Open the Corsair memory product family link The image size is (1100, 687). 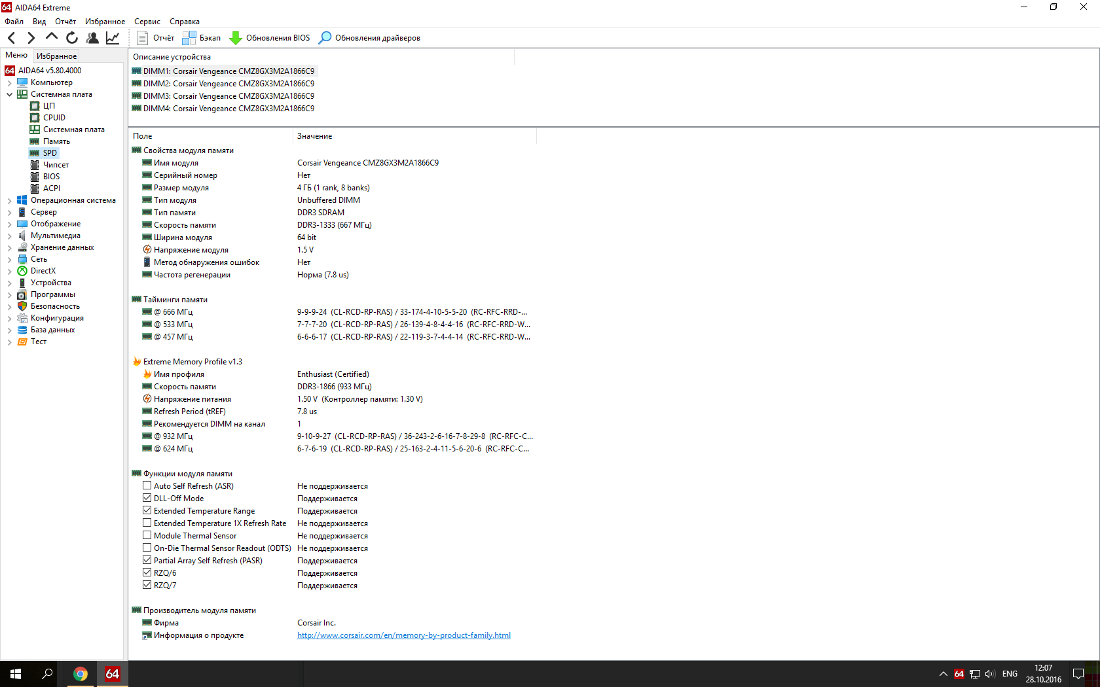point(404,635)
